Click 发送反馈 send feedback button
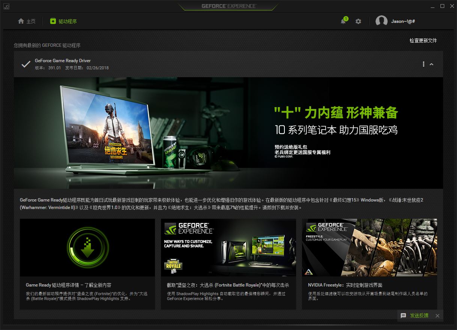Viewport: 457px width, 330px height. point(419,316)
